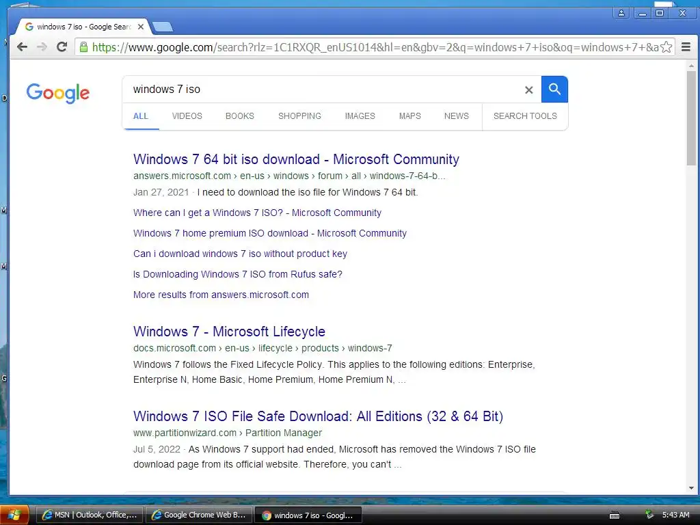
Task: Click the browser back arrow
Action: pyautogui.click(x=22, y=47)
